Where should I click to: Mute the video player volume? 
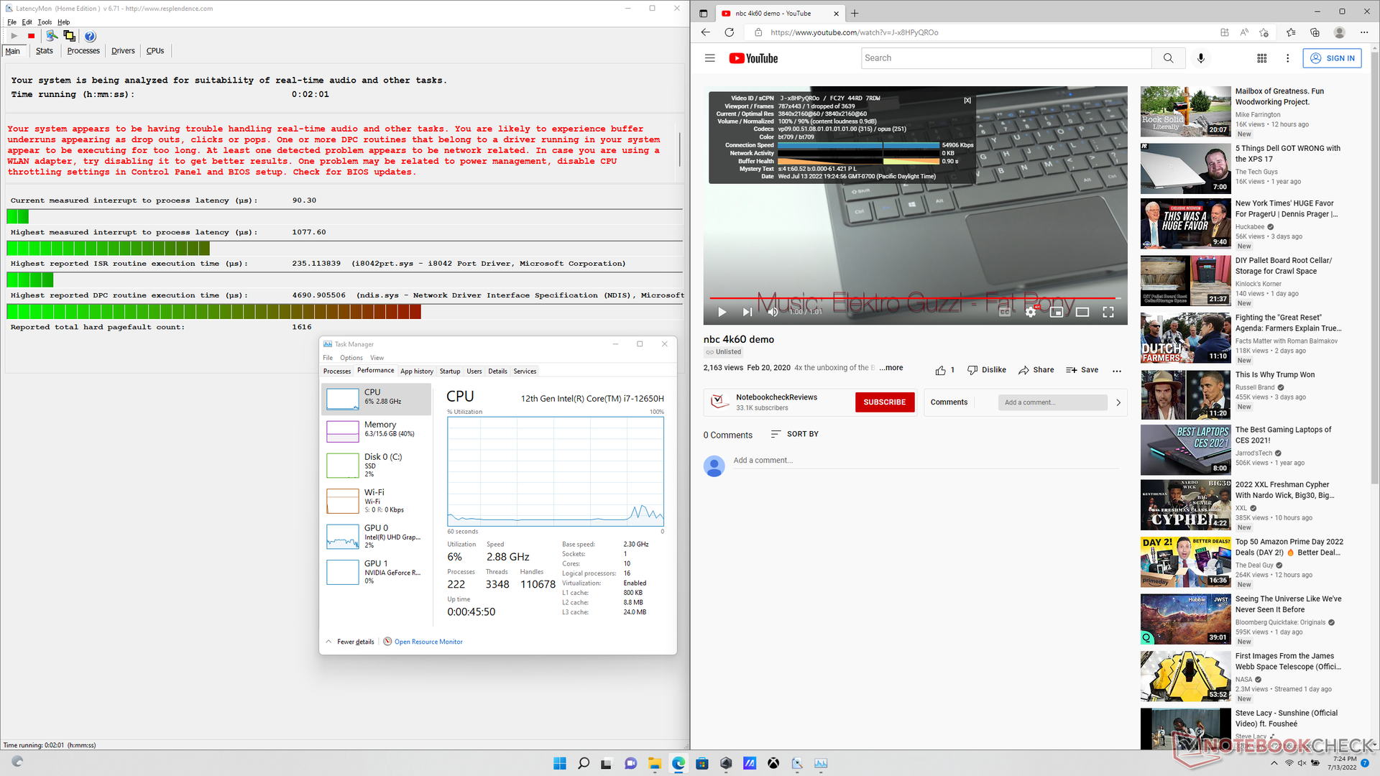click(773, 312)
